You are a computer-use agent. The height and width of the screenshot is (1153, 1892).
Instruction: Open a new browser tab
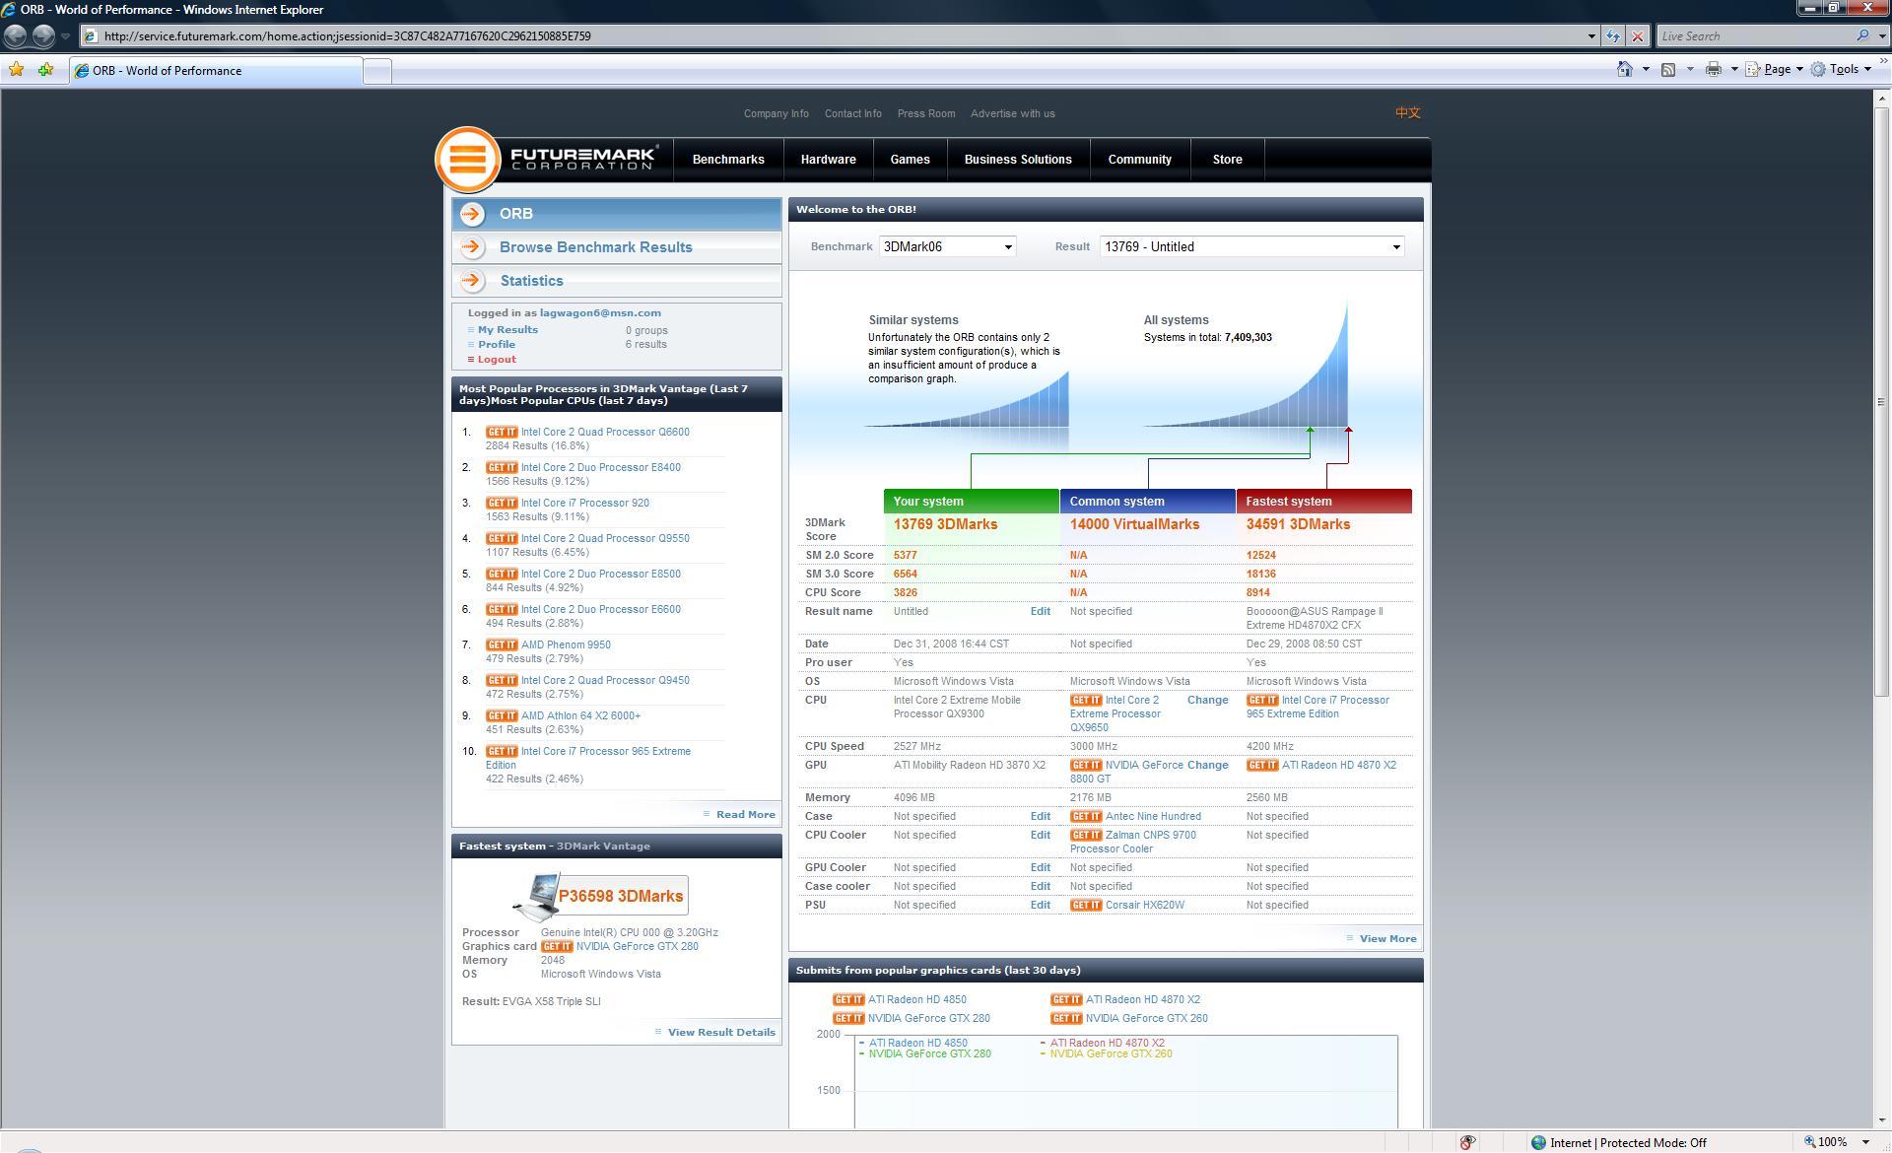pos(377,71)
